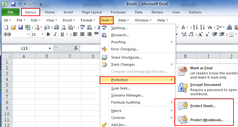The height and width of the screenshot is (127, 238).
Task: Click the Filter funnel icon
Action: 209,28
